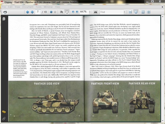Viewport: 165px width, 124px height.
Task: Click the greyed next view round button
Action: click(55, 12)
